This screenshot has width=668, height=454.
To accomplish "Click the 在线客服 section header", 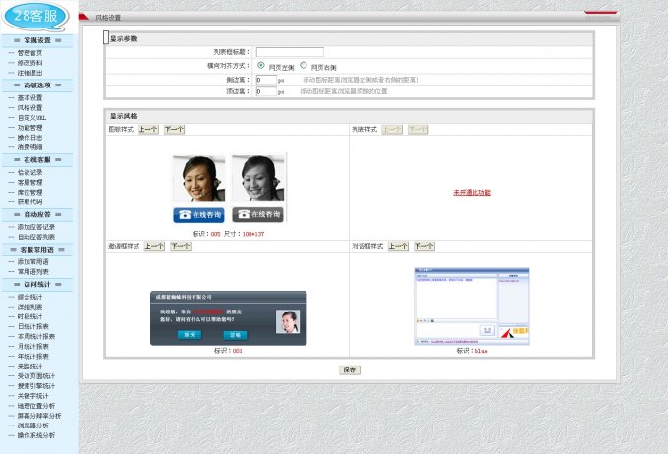I will tap(37, 160).
